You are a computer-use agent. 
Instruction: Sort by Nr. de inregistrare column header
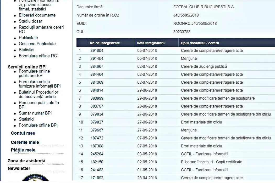[x=105, y=43]
